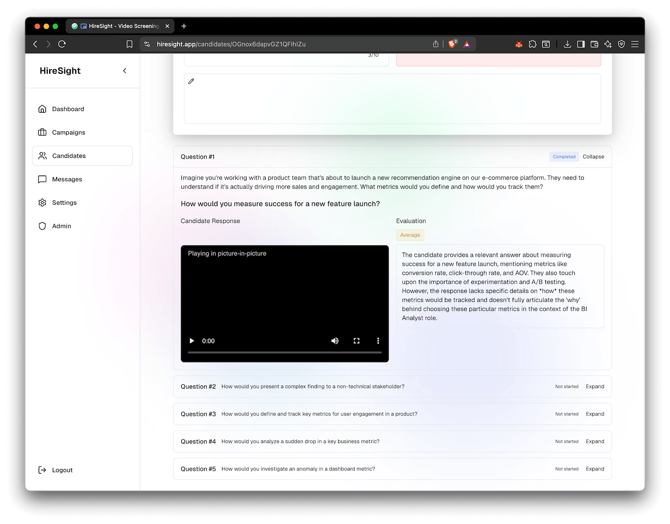Click the Not started status on Question #3
The image size is (670, 524).
pyautogui.click(x=567, y=414)
